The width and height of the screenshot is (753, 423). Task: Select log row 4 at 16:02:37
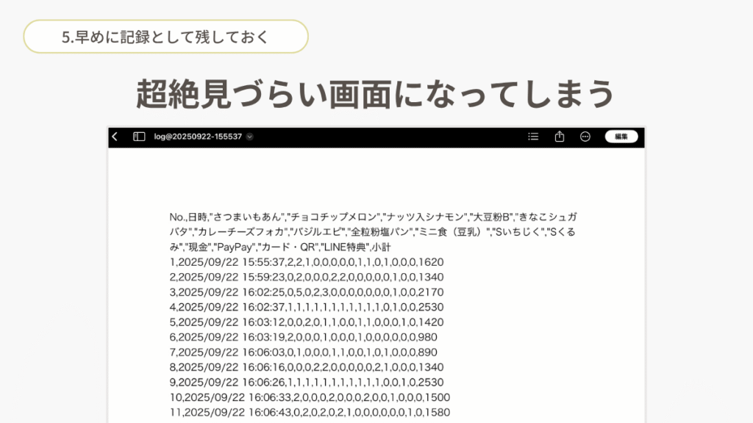tap(307, 307)
